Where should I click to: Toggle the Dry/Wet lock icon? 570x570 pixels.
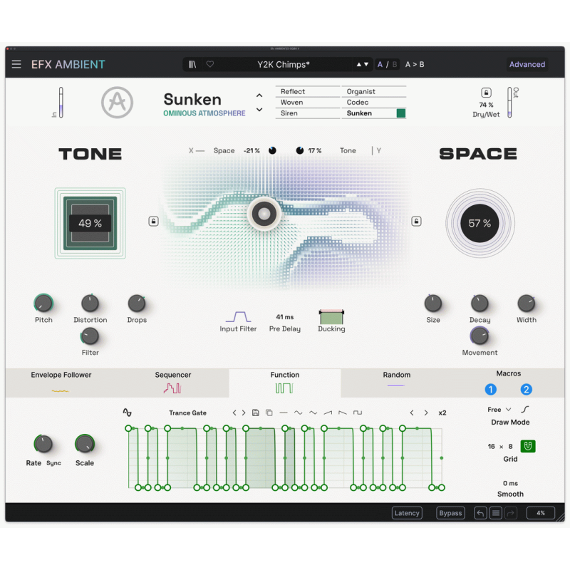487,93
